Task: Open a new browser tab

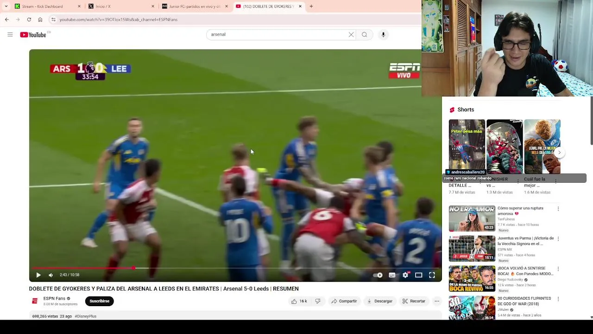Action: point(311,6)
